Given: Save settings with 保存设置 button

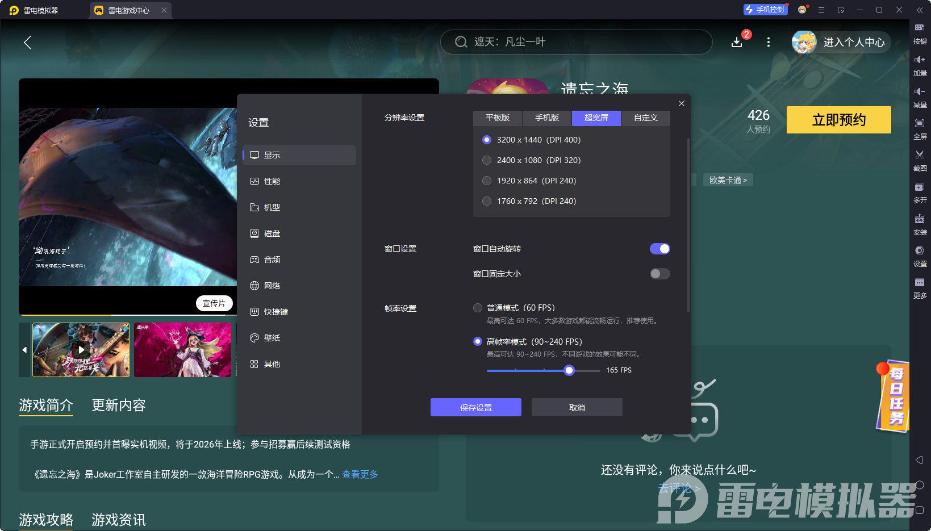Looking at the screenshot, I should 475,407.
